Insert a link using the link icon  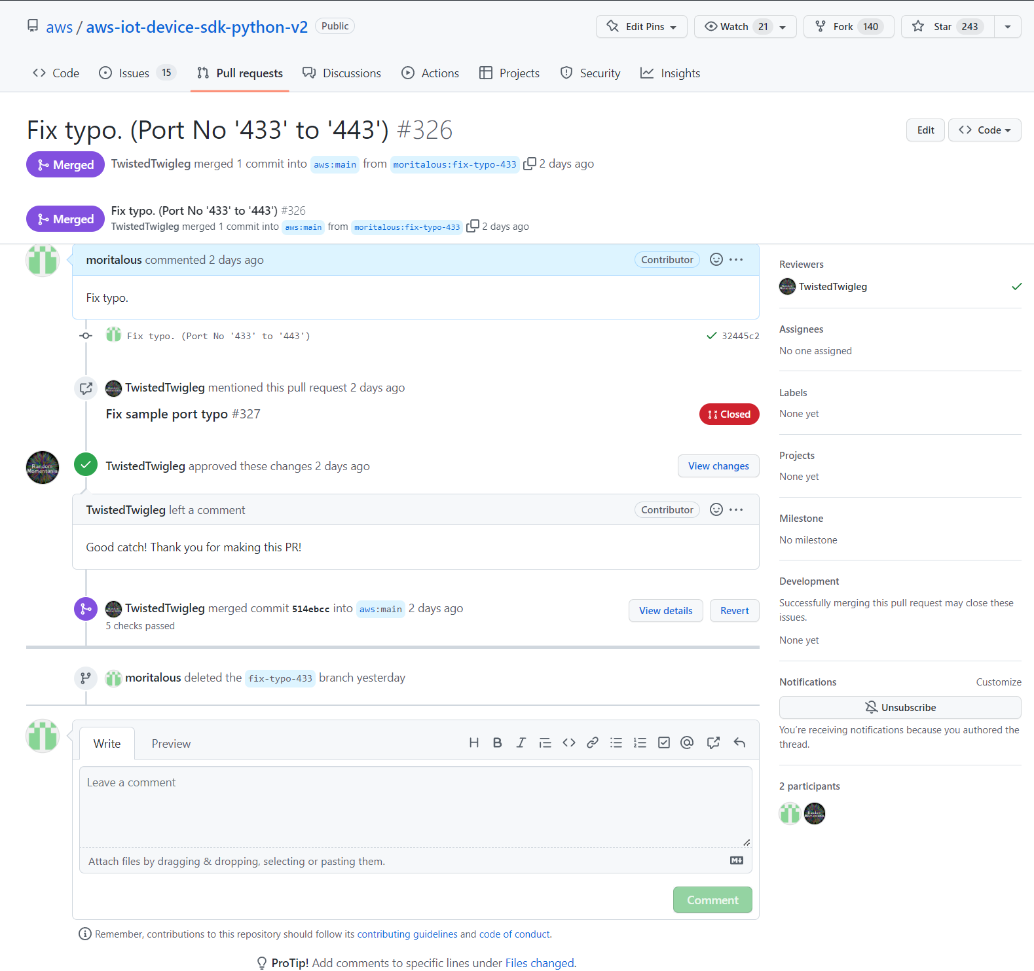[592, 742]
